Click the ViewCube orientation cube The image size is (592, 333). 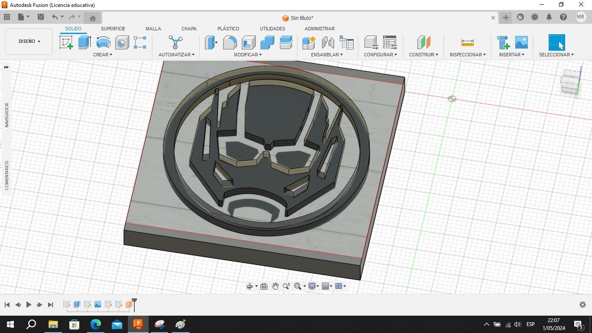click(570, 81)
